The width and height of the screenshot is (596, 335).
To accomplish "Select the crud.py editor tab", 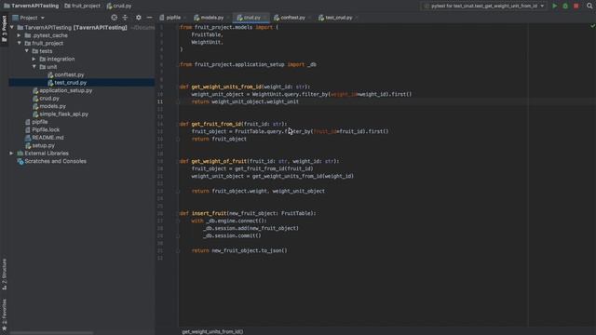I will point(251,18).
